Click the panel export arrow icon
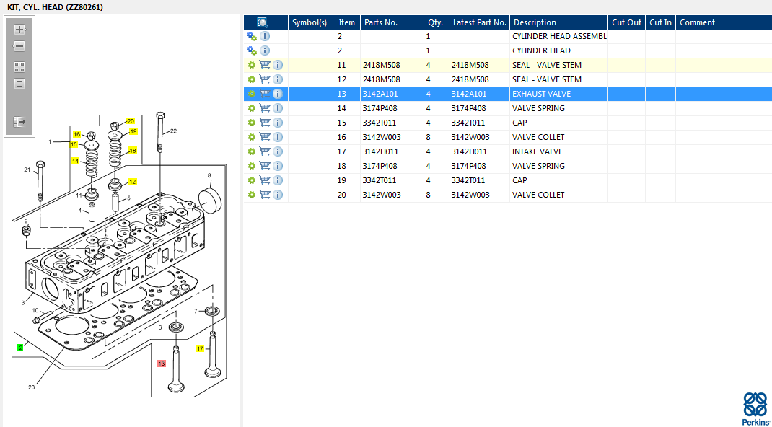This screenshot has width=772, height=427. (x=19, y=122)
